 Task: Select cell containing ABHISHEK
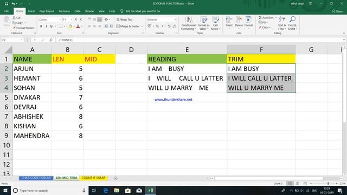[32, 116]
